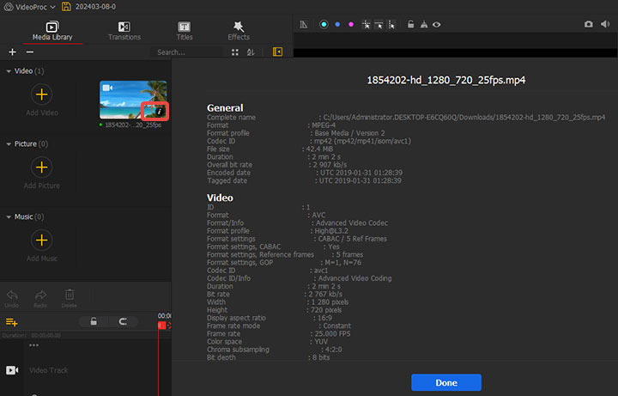Click the Add Music plus icon
Image resolution: width=618 pixels, height=396 pixels.
[41, 241]
